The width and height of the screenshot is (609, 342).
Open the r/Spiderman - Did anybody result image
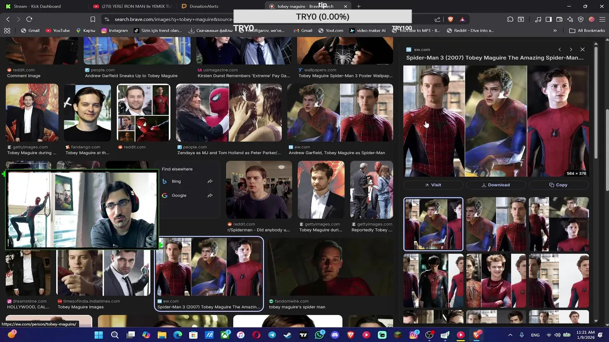(259, 190)
